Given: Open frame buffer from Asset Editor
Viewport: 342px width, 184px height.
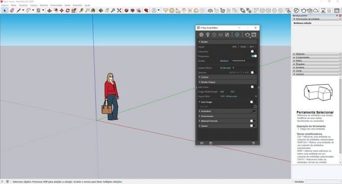Looking at the screenshot, I should [254, 35].
